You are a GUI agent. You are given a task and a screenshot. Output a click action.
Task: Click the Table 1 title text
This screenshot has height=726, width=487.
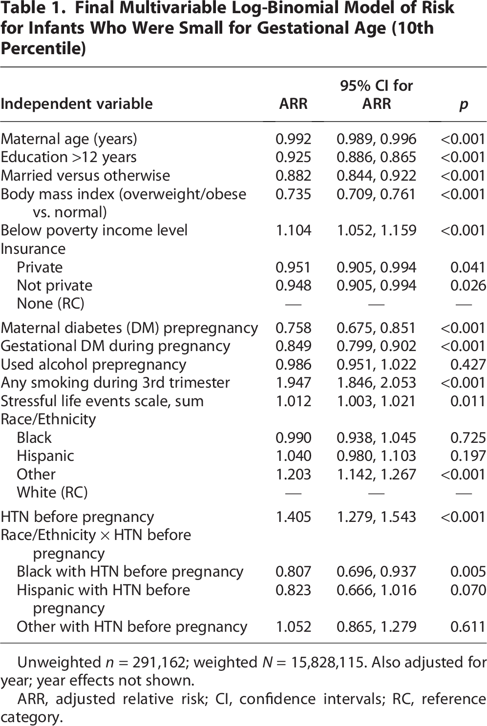coord(228,28)
